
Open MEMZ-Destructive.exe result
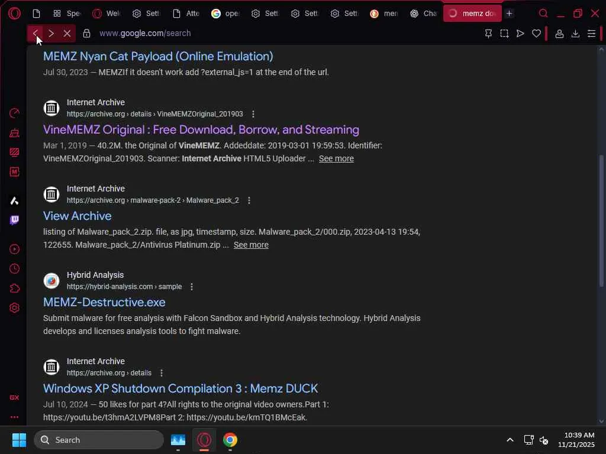(x=104, y=302)
